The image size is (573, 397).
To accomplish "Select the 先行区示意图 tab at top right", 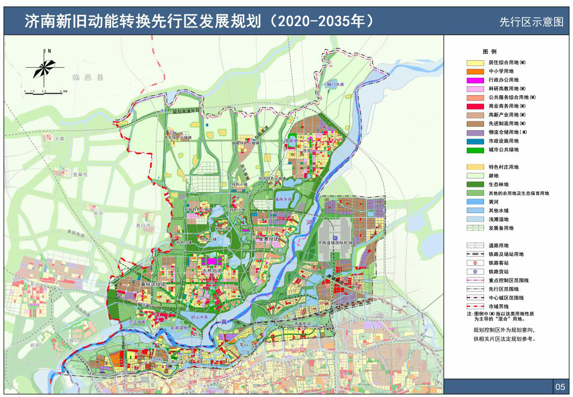I will pos(530,21).
